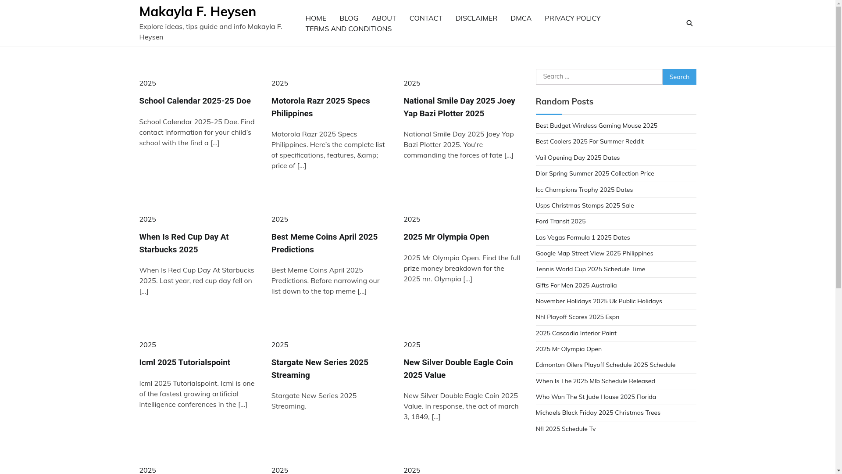The width and height of the screenshot is (842, 474).
Task: Open the Motorola Razr 2025 Specs Philippines post
Action: tap(321, 107)
